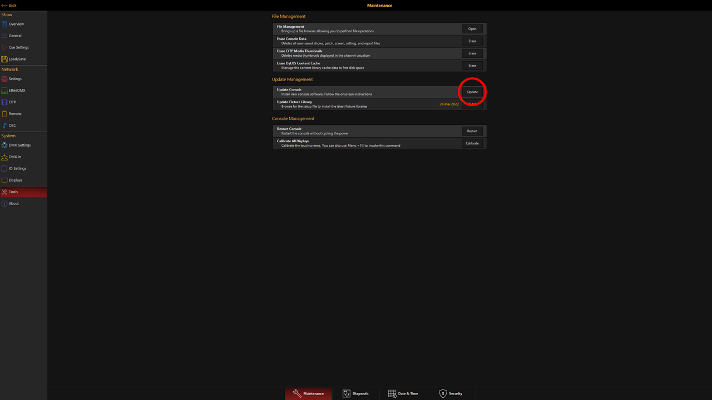The height and width of the screenshot is (400, 712).
Task: Click the Calibrate displays button
Action: (x=472, y=143)
